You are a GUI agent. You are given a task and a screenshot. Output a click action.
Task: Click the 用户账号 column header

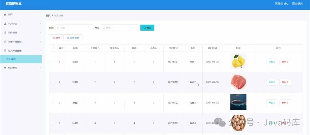173,48
